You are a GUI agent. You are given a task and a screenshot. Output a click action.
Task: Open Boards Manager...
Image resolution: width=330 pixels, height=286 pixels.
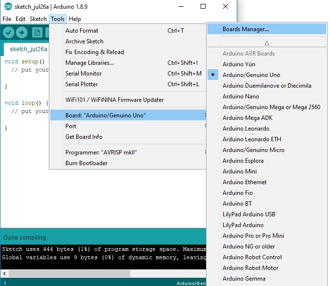pyautogui.click(x=267, y=29)
